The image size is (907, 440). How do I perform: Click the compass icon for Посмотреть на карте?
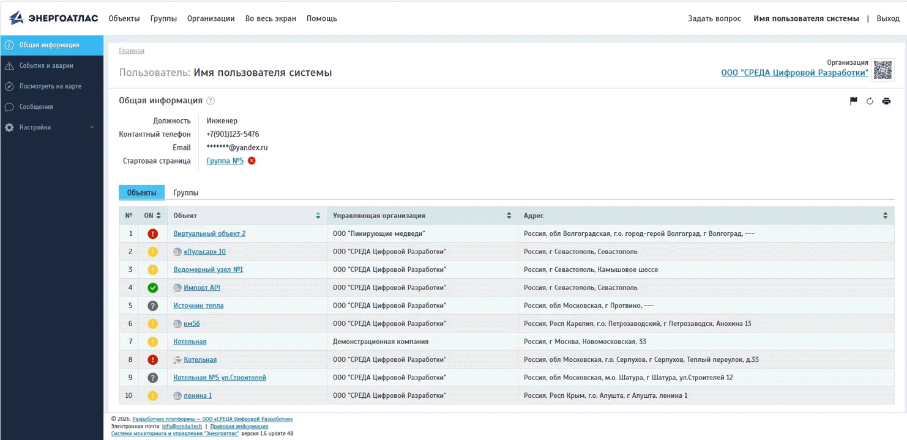tap(9, 86)
